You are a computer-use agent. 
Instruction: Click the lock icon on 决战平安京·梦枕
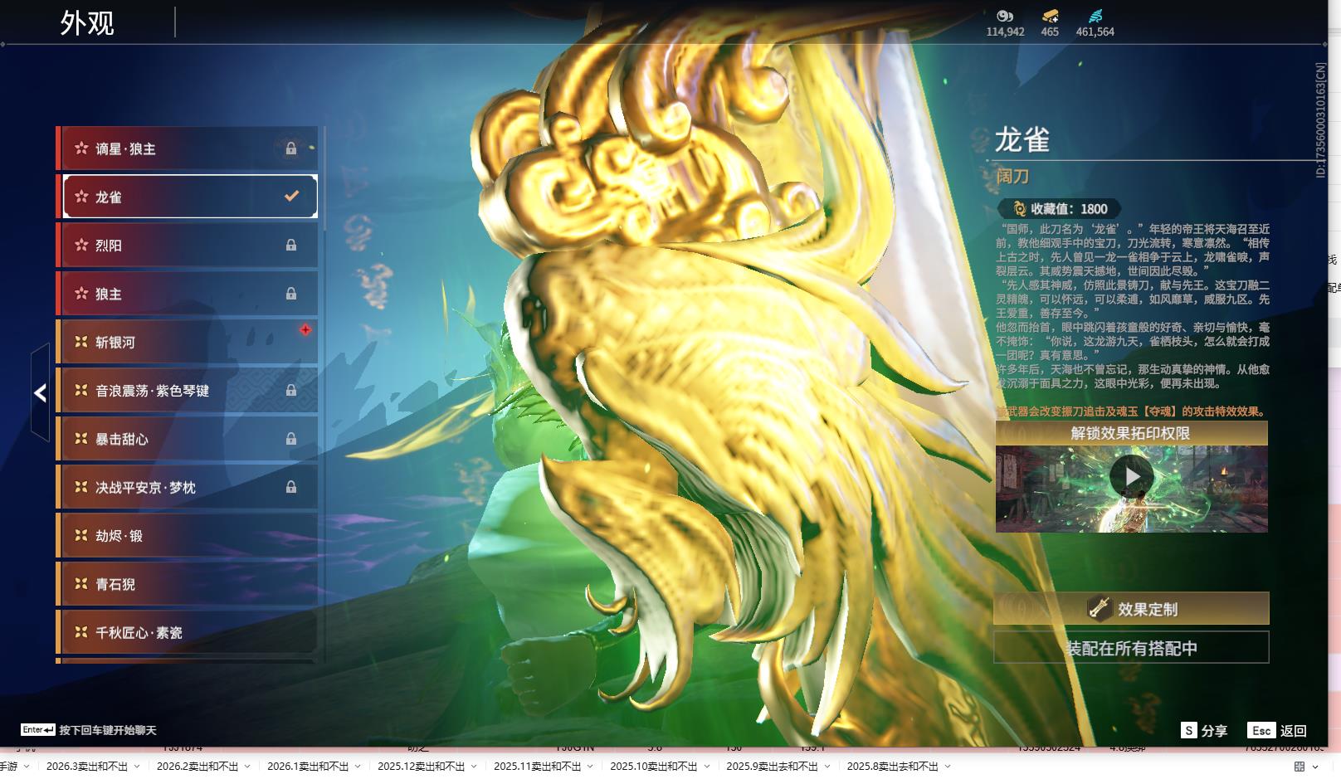pos(291,487)
